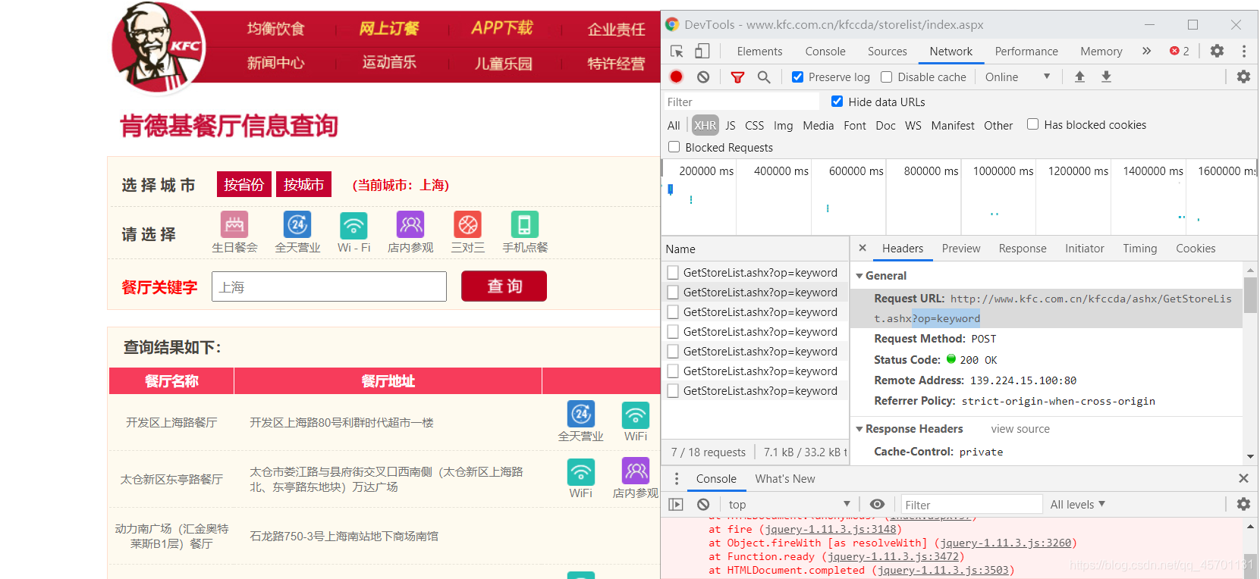Click the headers pane vertical scrollbar
Image resolution: width=1260 pixels, height=579 pixels.
[1250, 295]
